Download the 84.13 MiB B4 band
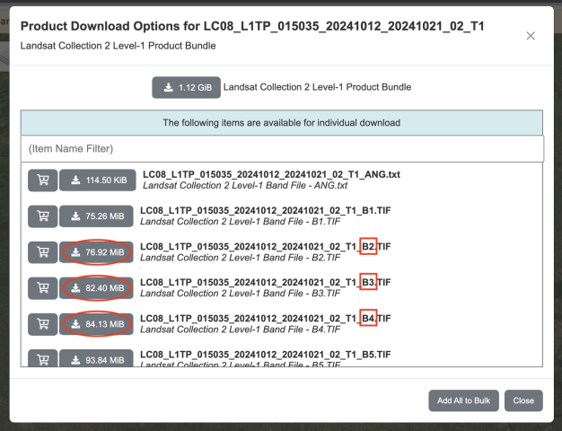Screen dimensions: 562x431 (x=96, y=324)
